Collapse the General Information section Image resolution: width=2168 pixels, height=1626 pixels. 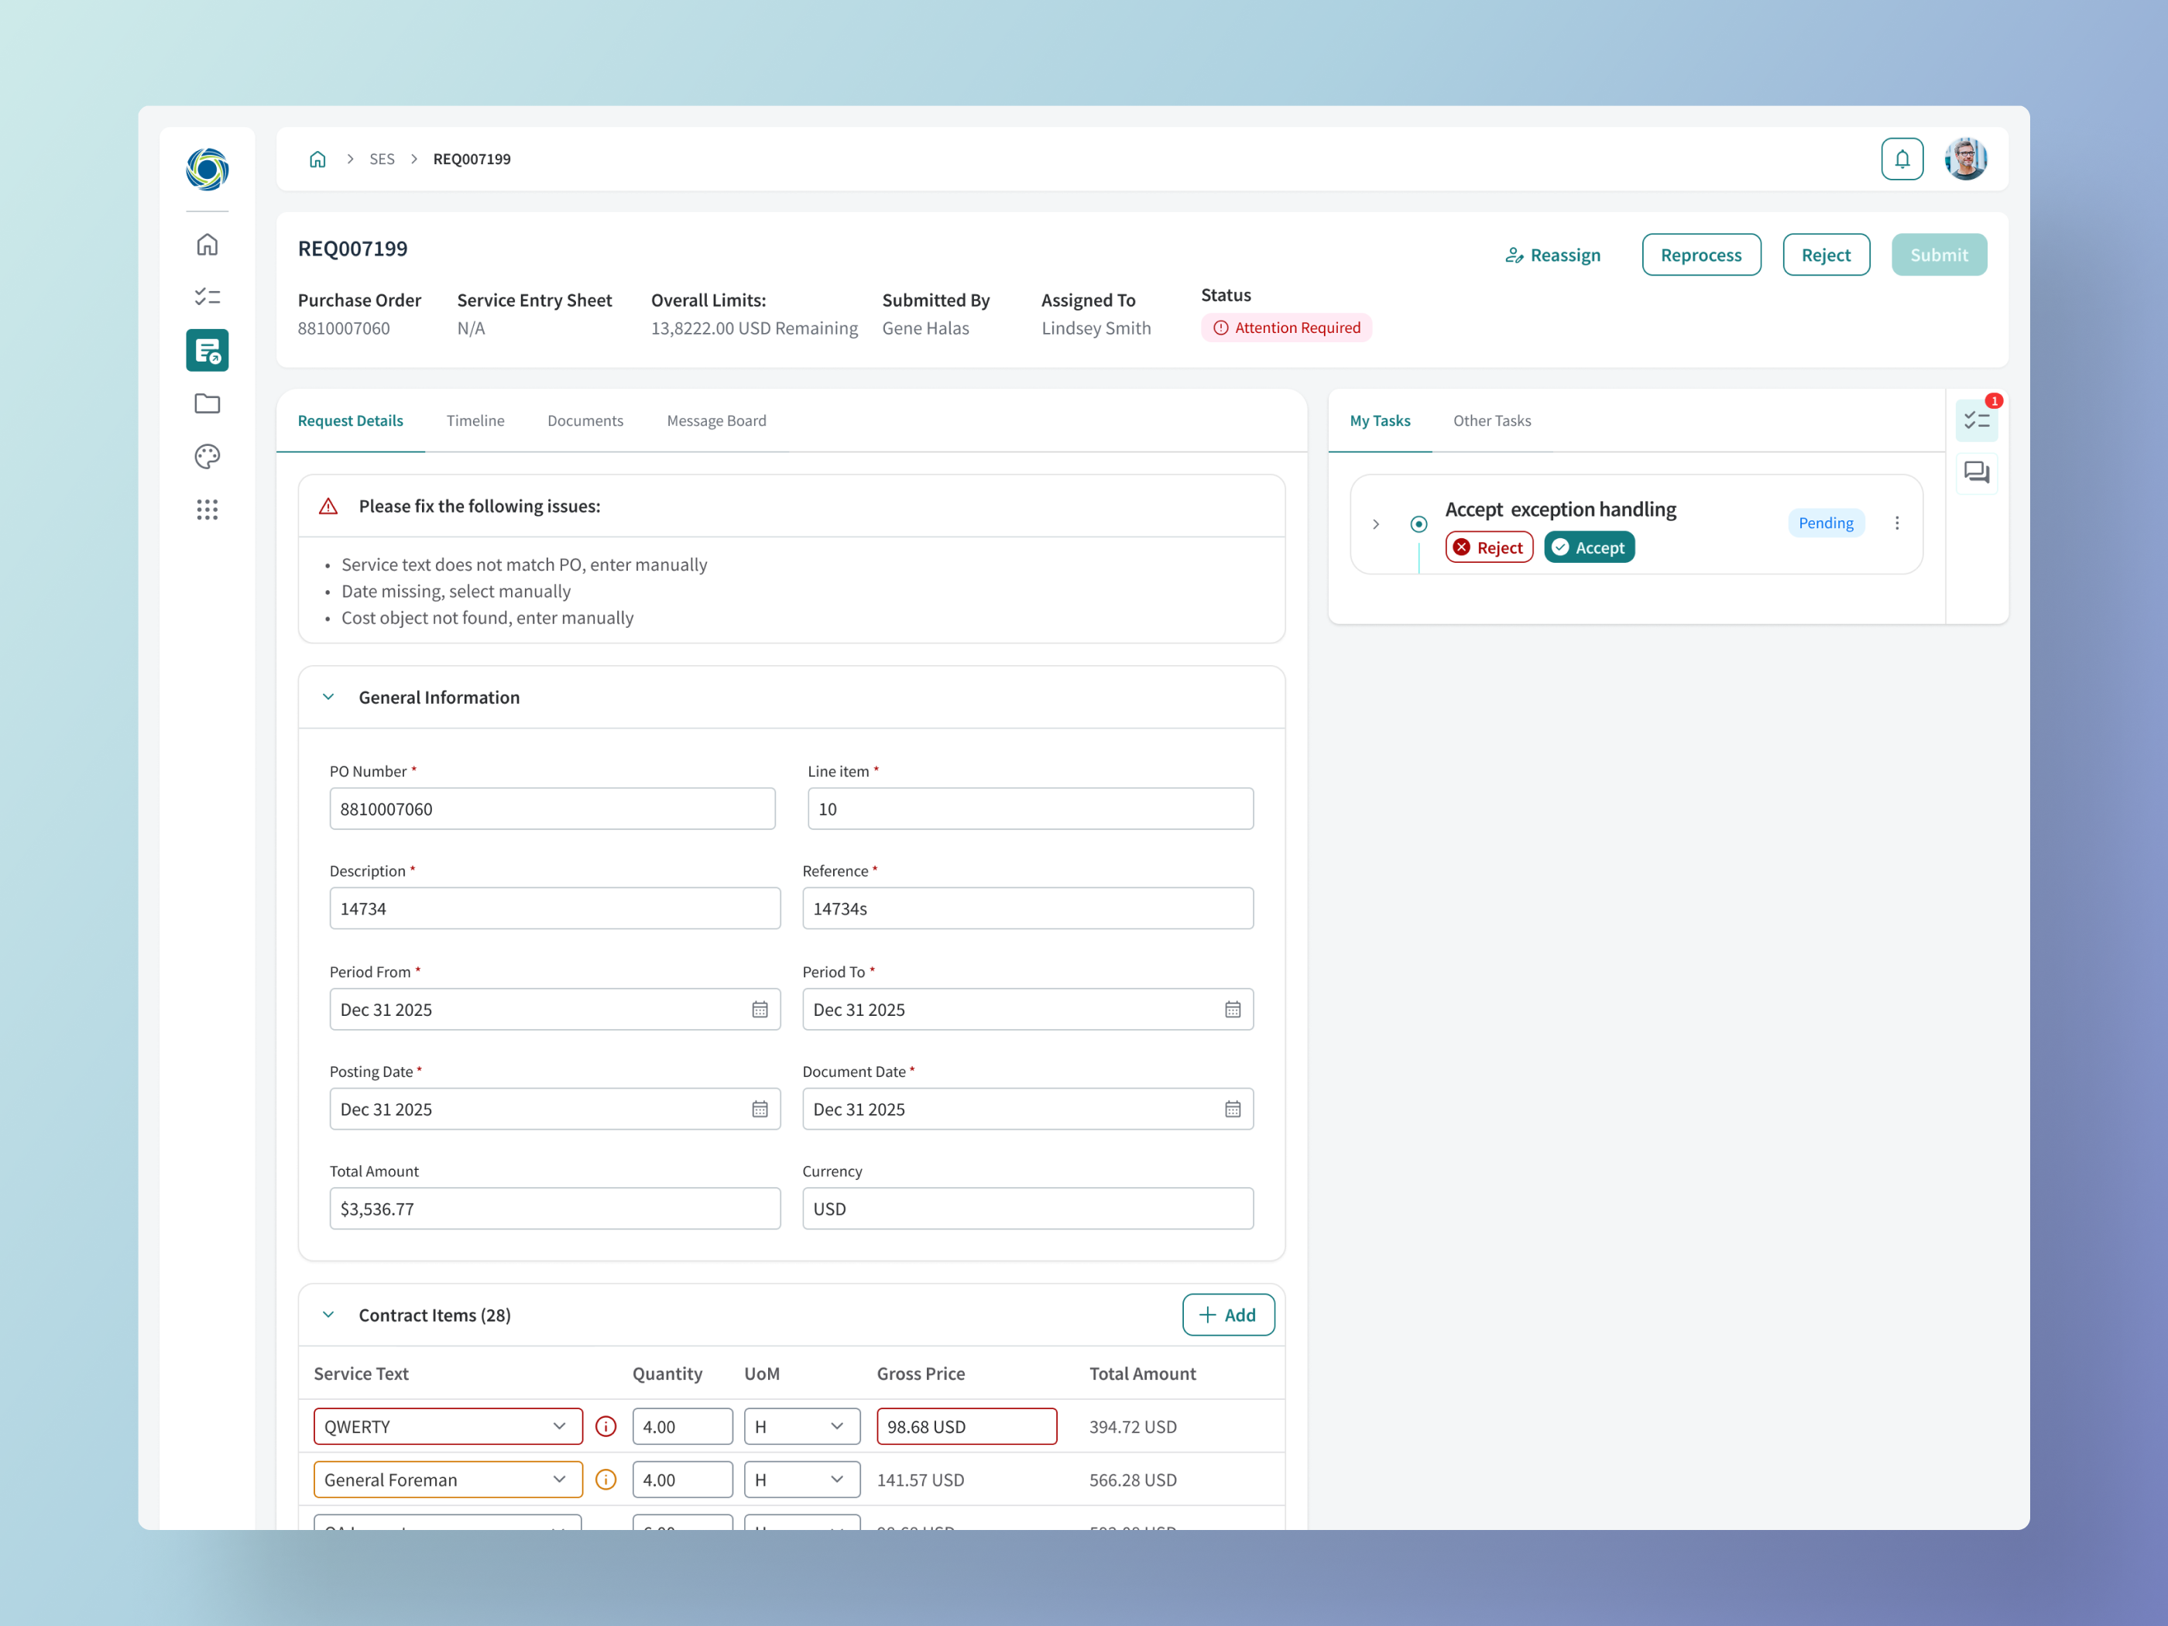[328, 697]
